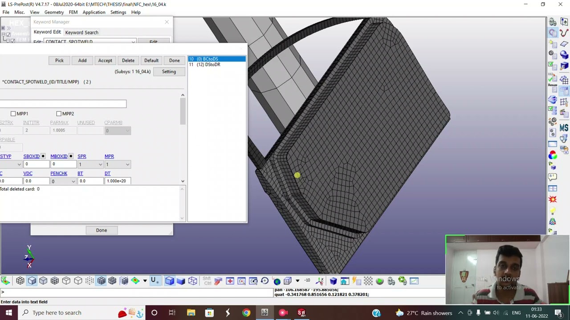Open the light bulb lighting tool
570x320 pixels.
click(553, 211)
